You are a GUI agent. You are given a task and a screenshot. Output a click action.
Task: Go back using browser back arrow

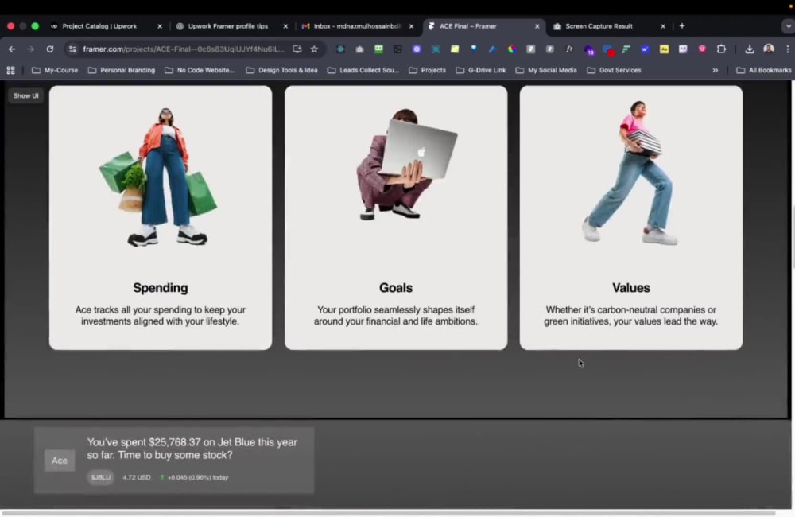coord(12,49)
